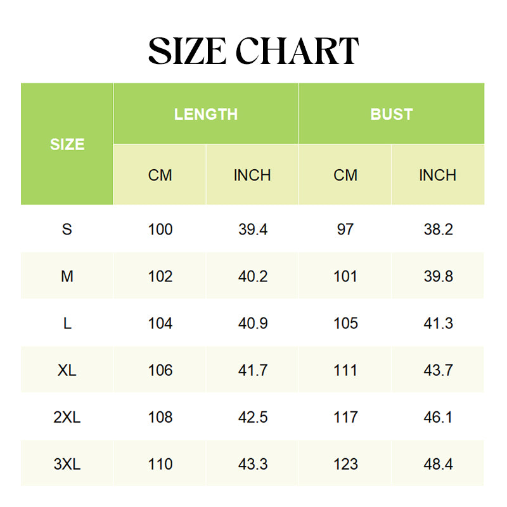
Task: Click the 42.5 inch length value
Action: click(x=253, y=417)
